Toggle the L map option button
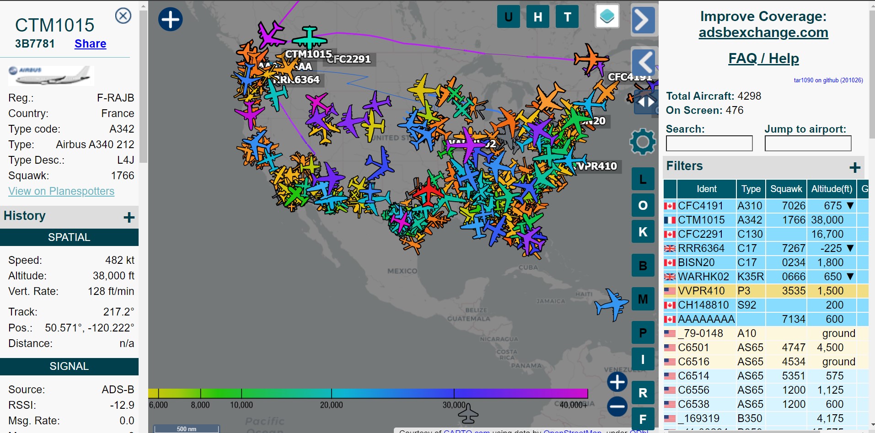The width and height of the screenshot is (875, 433). 643,179
